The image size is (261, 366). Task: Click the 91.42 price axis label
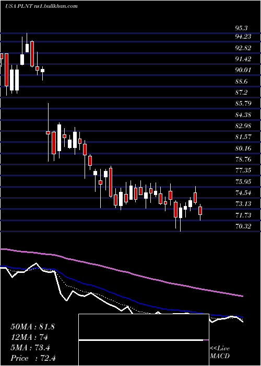[244, 59]
